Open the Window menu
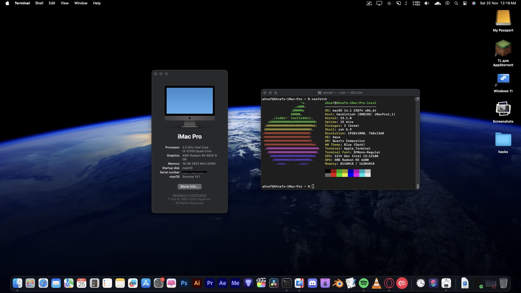521x293 pixels. click(x=81, y=3)
